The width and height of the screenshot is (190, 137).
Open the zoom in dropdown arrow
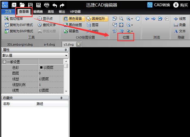tap(132, 19)
